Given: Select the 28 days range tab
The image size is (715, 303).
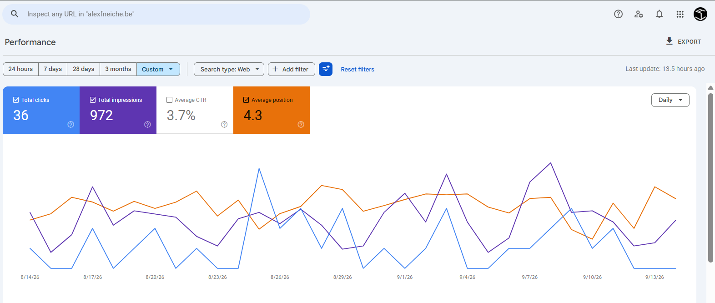Looking at the screenshot, I should [84, 69].
